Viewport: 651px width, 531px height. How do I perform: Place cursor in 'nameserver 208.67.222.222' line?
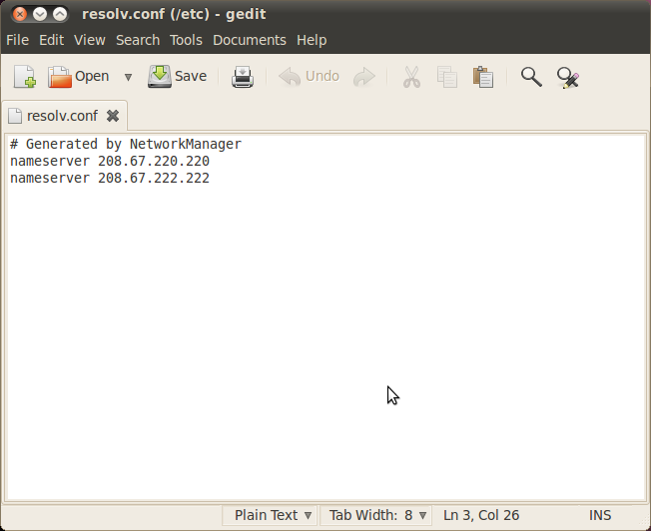[110, 178]
